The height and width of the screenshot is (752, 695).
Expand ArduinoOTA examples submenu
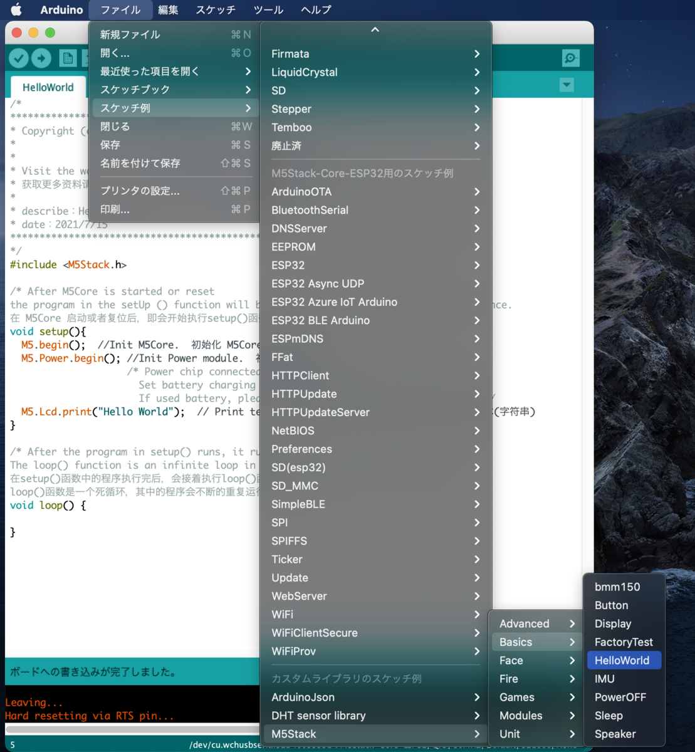376,192
